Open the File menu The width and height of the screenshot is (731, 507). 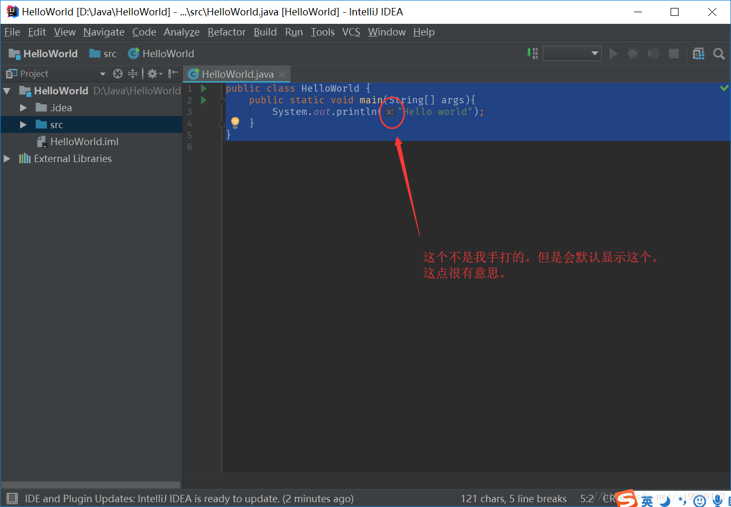click(x=12, y=32)
